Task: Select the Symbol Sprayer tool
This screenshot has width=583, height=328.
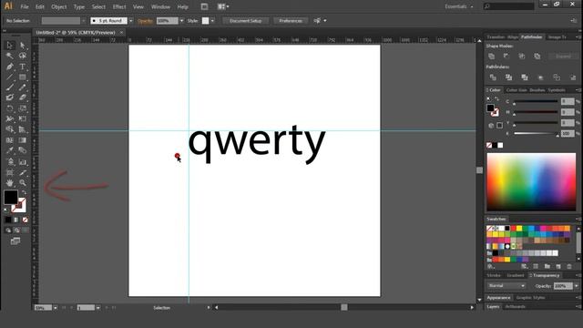Action: click(x=10, y=162)
